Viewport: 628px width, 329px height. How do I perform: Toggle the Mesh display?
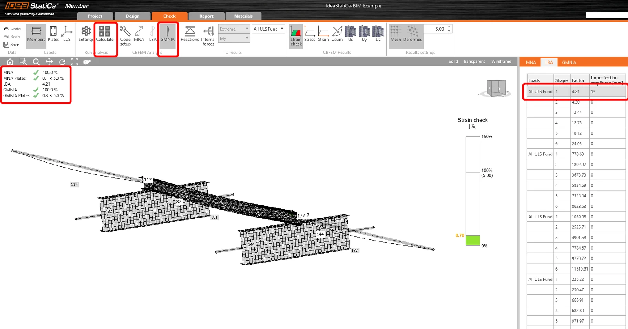(396, 34)
